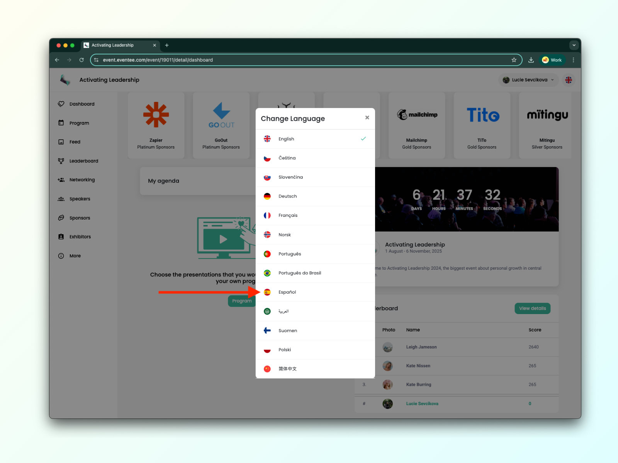Open Speakers section

[x=74, y=199]
